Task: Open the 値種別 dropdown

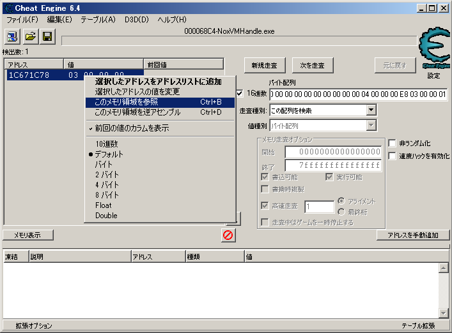Action: coord(371,126)
